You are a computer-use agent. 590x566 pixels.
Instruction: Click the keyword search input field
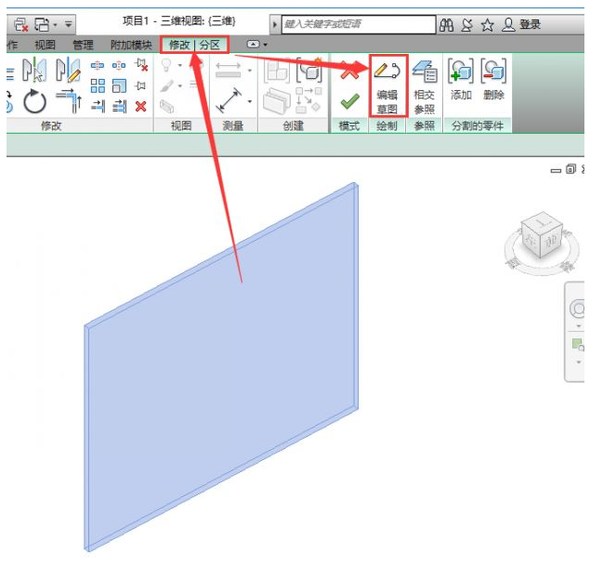tap(359, 24)
